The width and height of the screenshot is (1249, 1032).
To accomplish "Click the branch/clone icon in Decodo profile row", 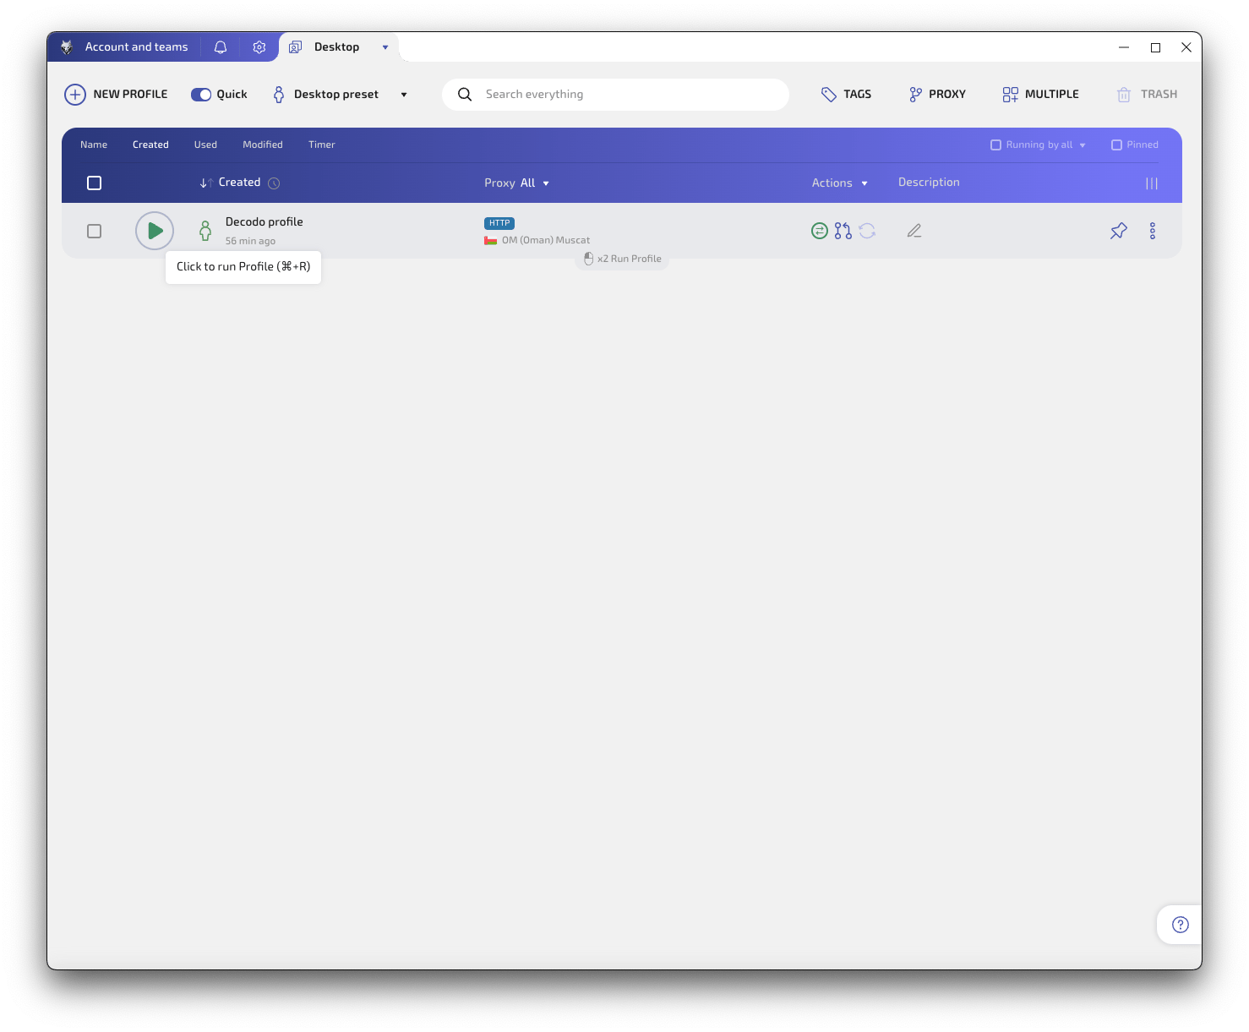I will (x=843, y=231).
